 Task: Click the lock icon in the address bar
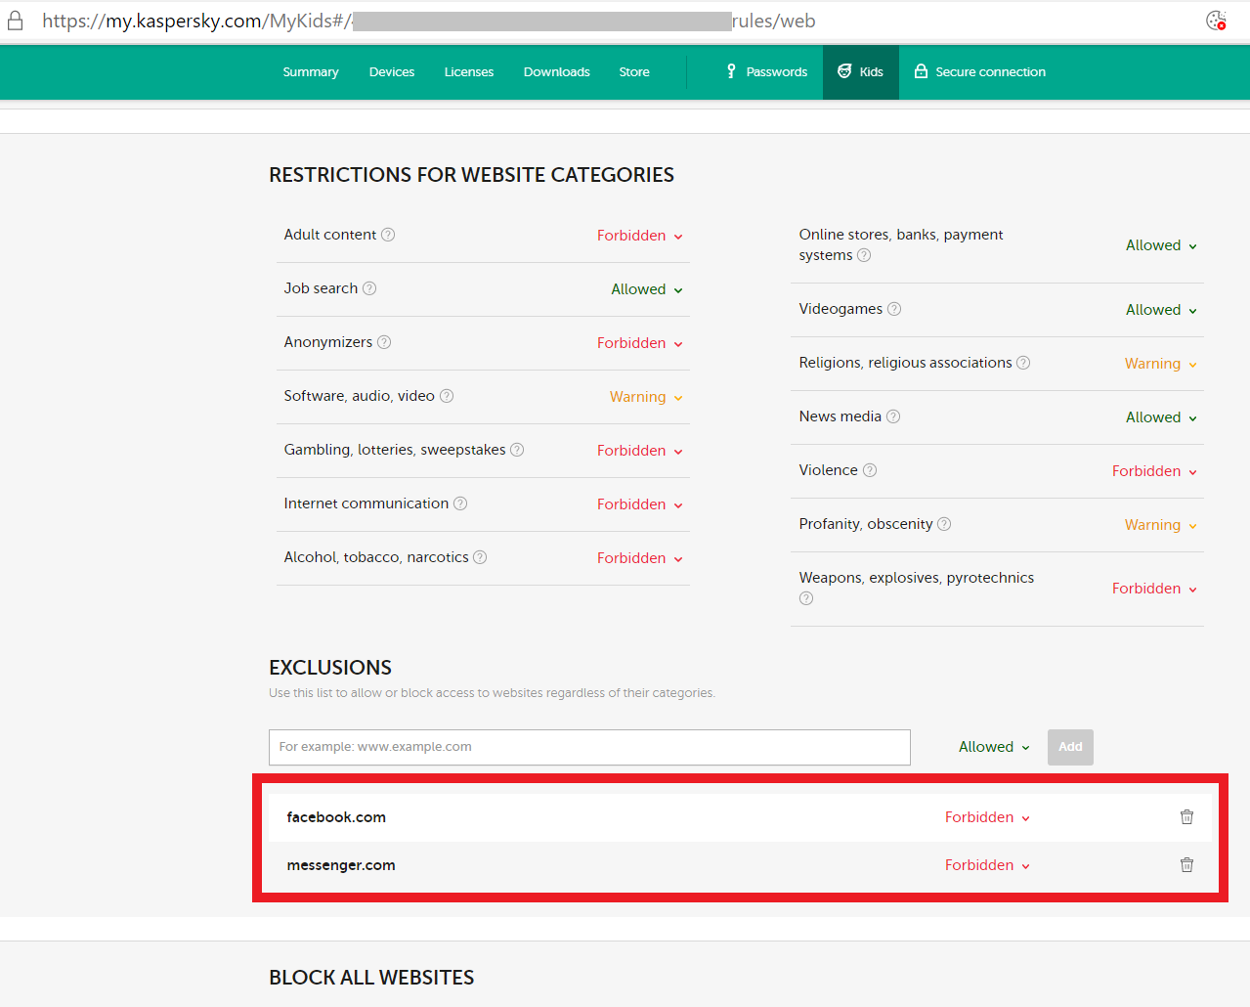[x=16, y=21]
